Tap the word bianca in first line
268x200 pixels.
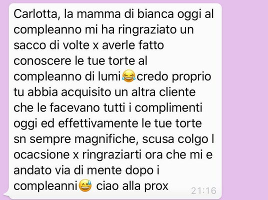pyautogui.click(x=155, y=13)
